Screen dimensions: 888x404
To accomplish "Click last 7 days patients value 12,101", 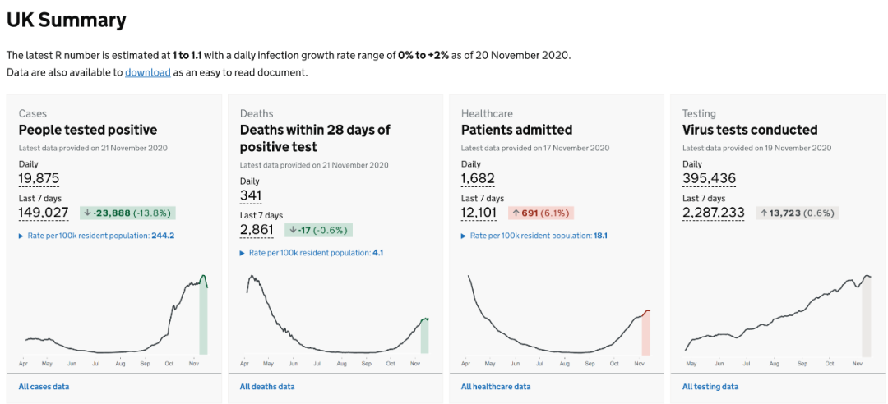I will pos(479,213).
